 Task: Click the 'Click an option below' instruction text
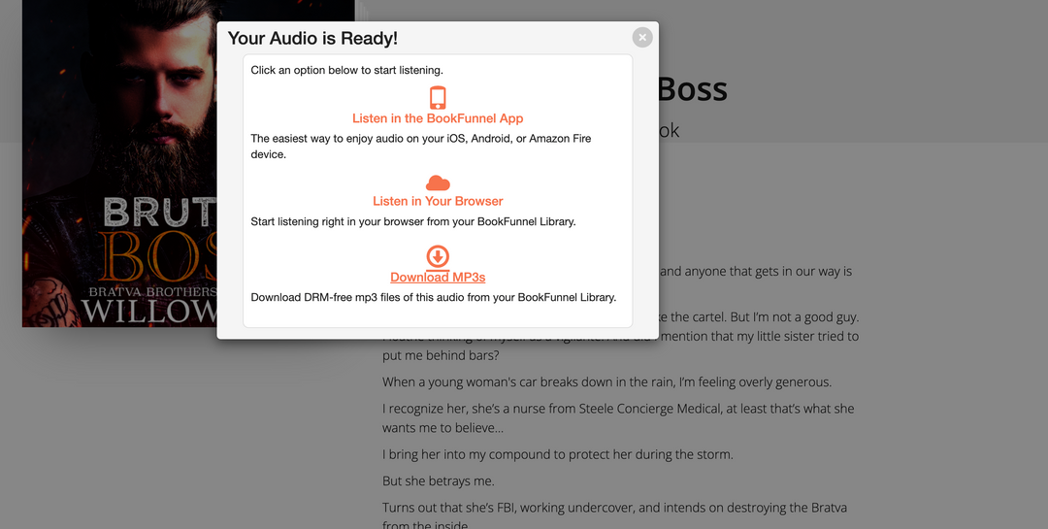346,70
